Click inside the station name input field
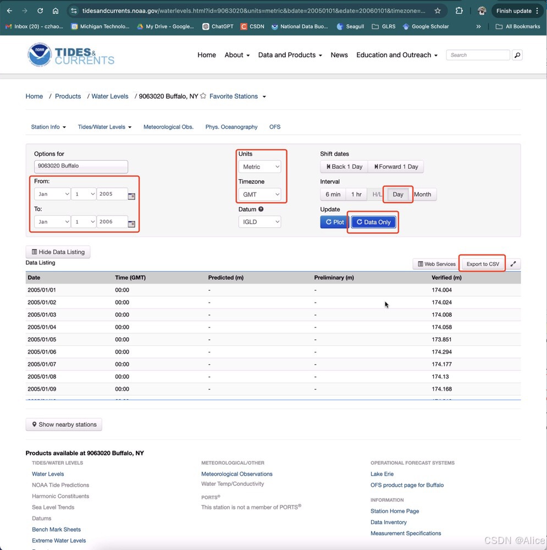 tap(81, 166)
